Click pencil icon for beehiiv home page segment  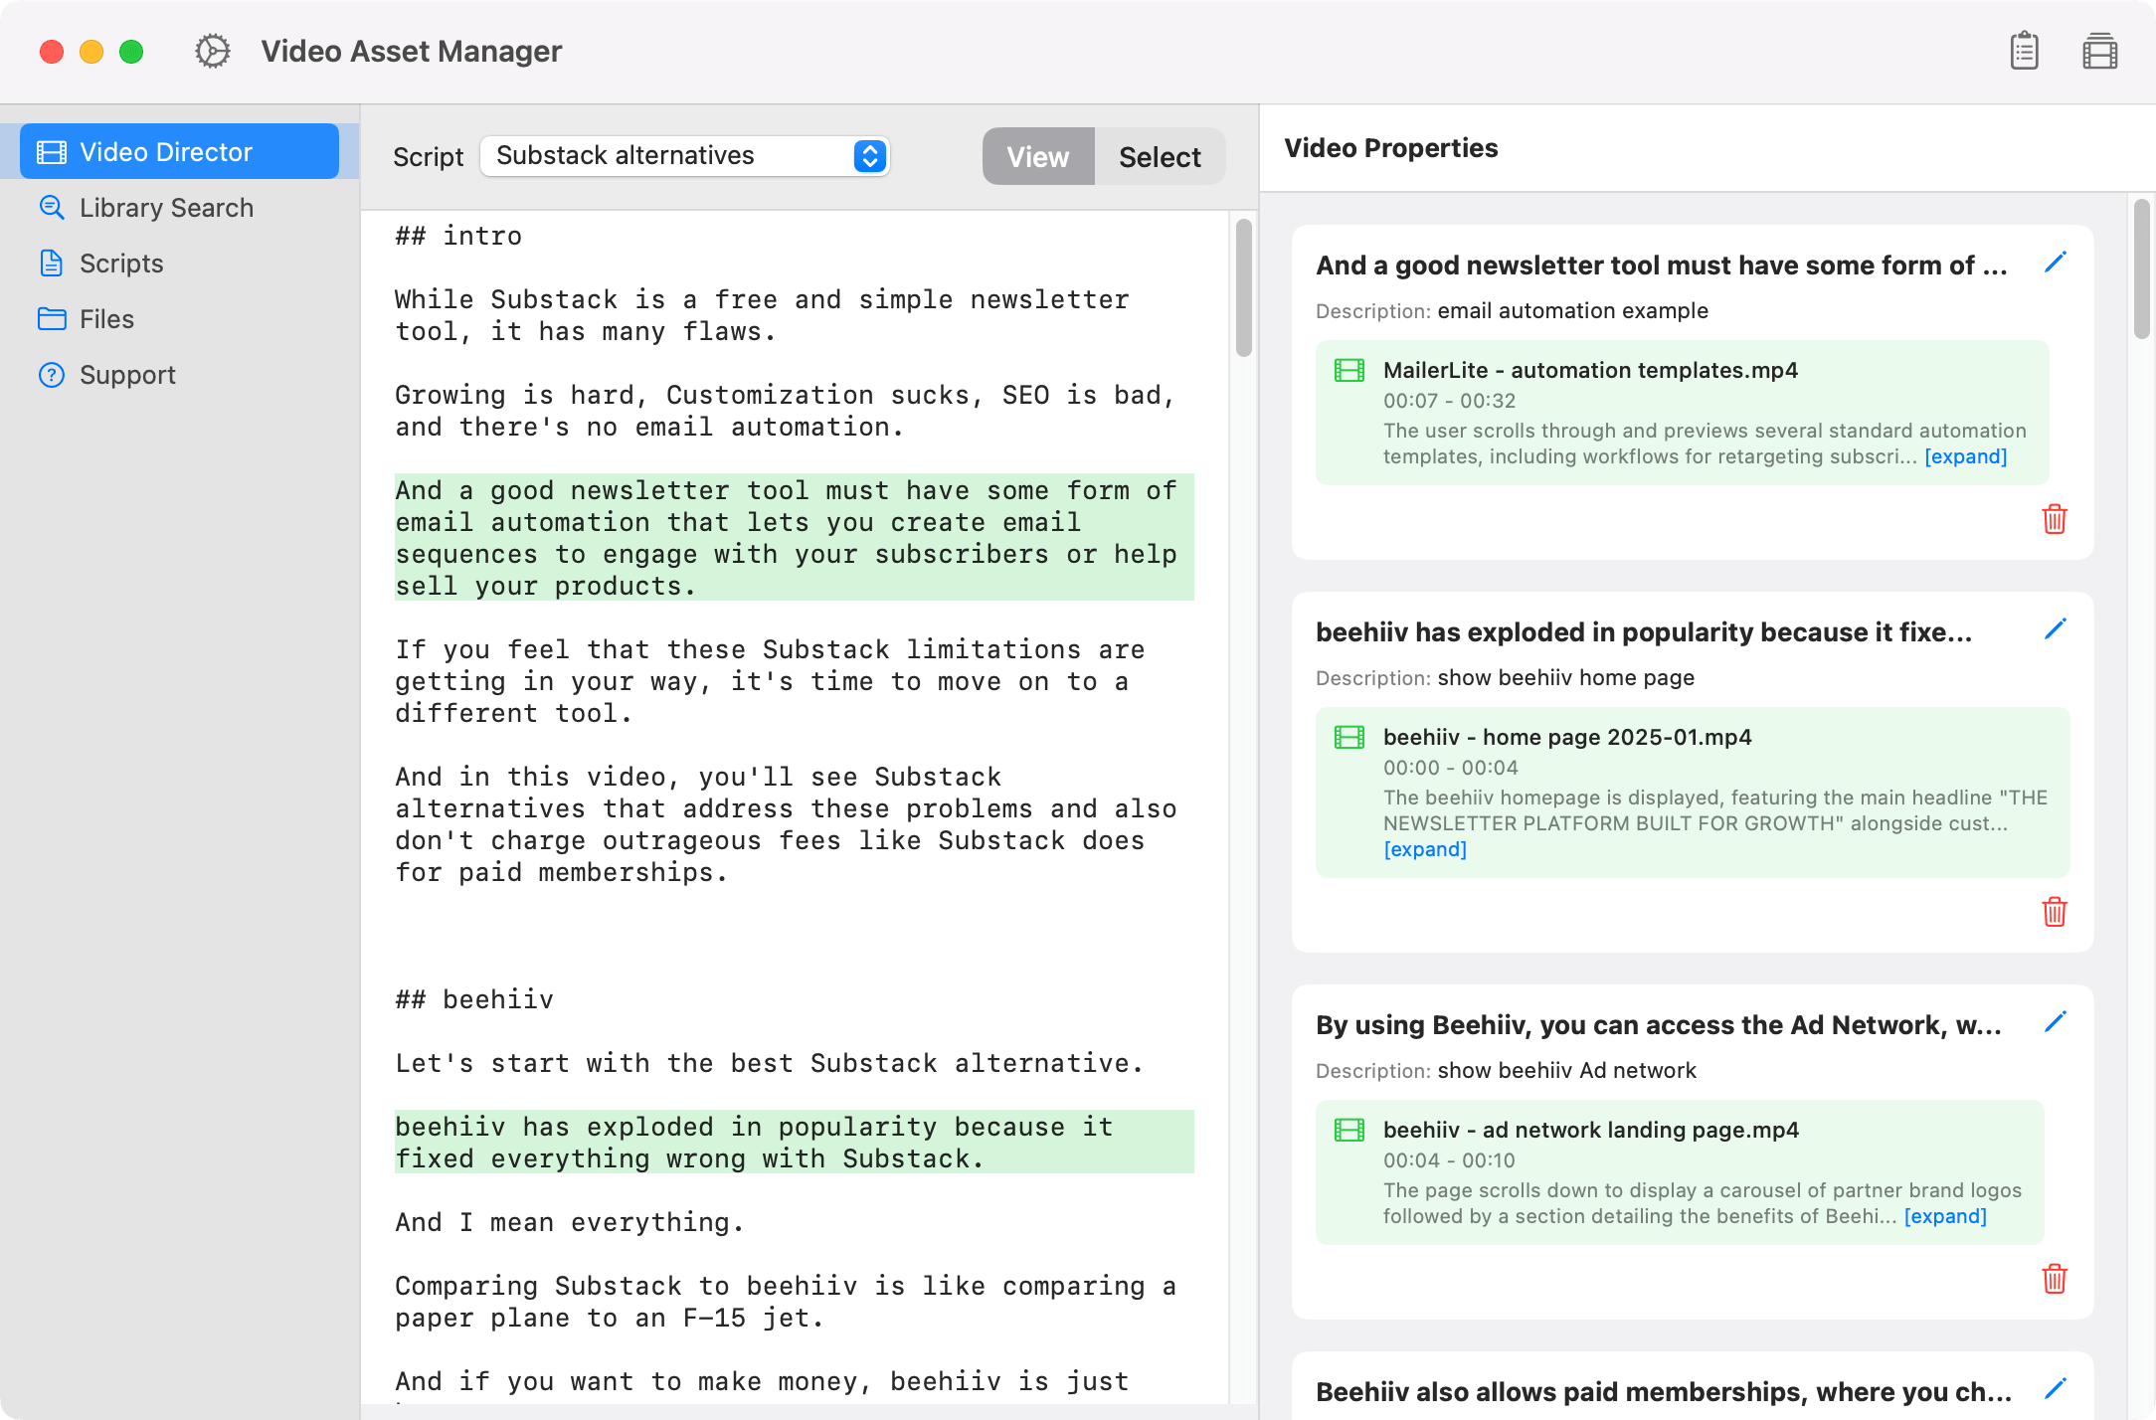point(2055,629)
